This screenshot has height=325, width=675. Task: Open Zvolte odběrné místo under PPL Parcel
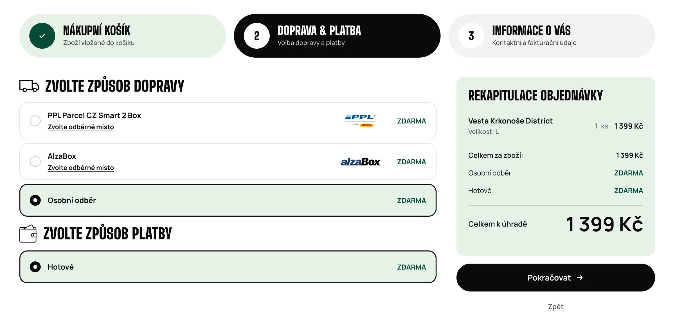(81, 127)
